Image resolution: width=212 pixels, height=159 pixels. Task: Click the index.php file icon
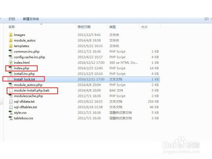point(11,68)
